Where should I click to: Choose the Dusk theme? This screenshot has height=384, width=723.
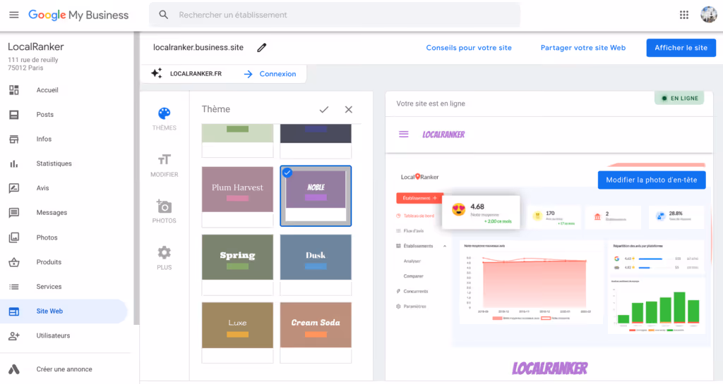click(x=316, y=264)
